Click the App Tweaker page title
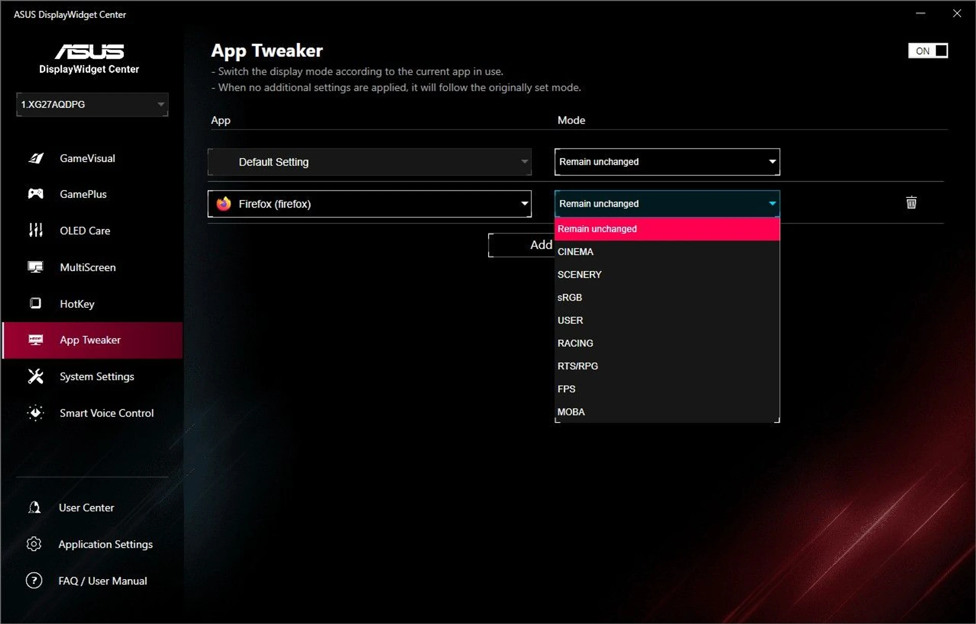 [267, 51]
